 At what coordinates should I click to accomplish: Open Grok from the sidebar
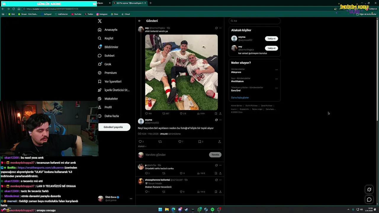(105, 64)
